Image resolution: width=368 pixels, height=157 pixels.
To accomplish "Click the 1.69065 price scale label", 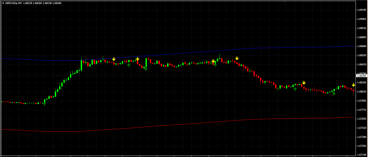I will click(x=361, y=19).
